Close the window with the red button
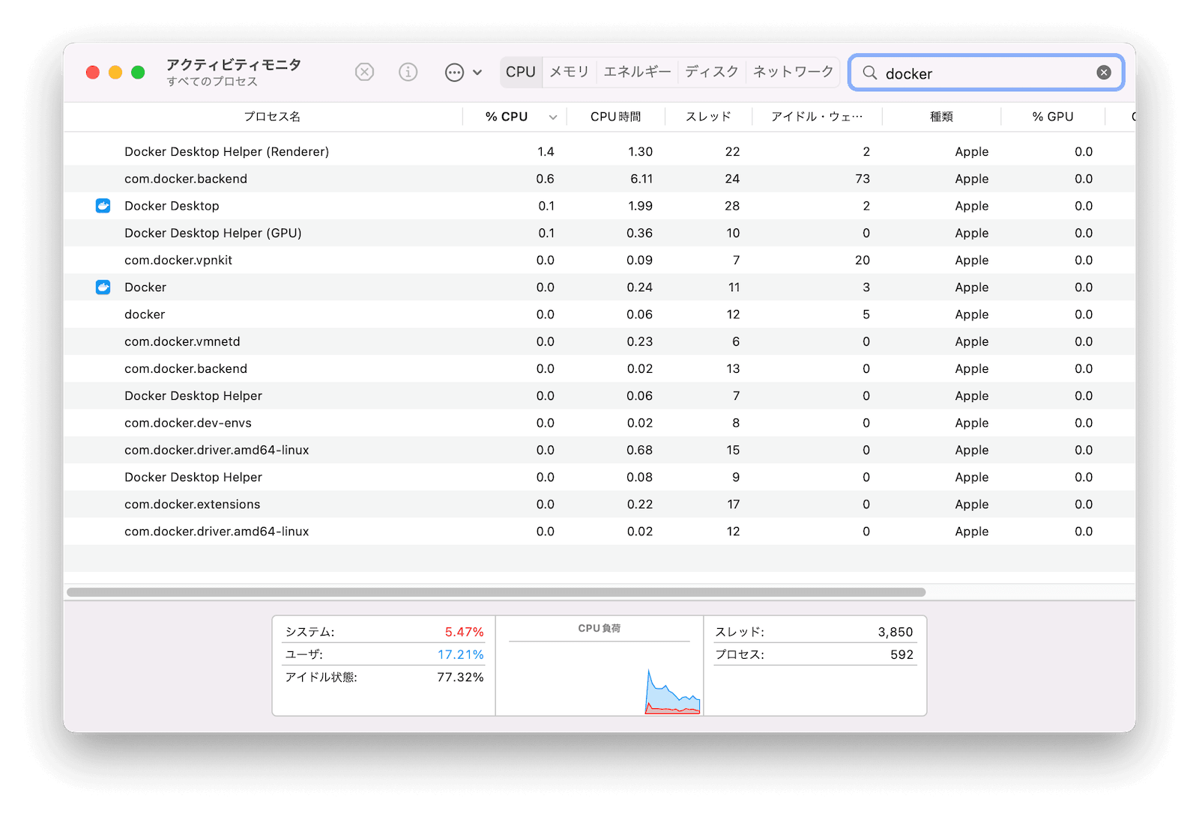 tap(93, 73)
